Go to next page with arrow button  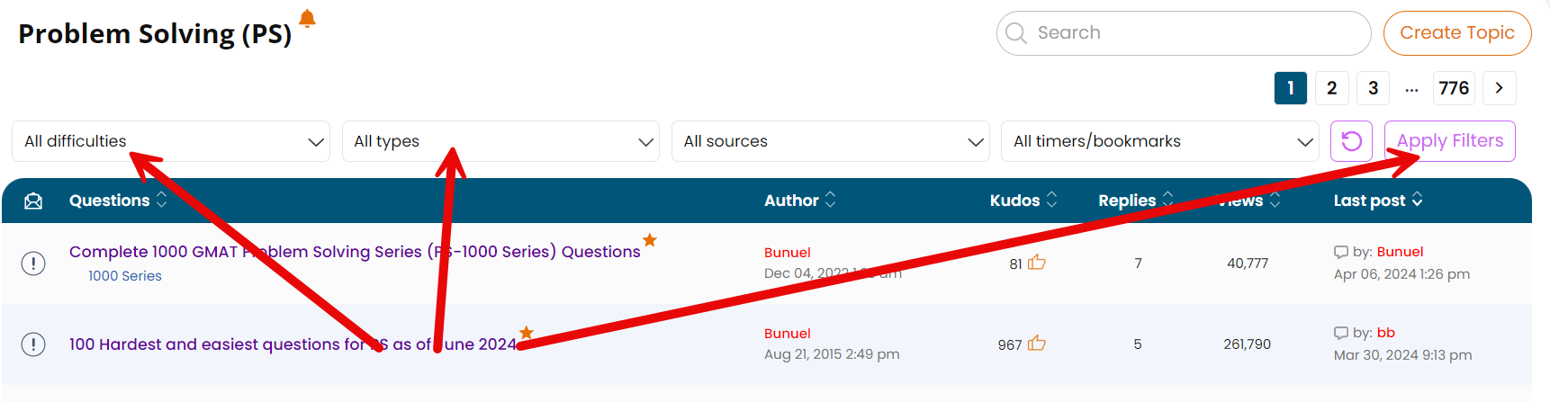pyautogui.click(x=1499, y=88)
